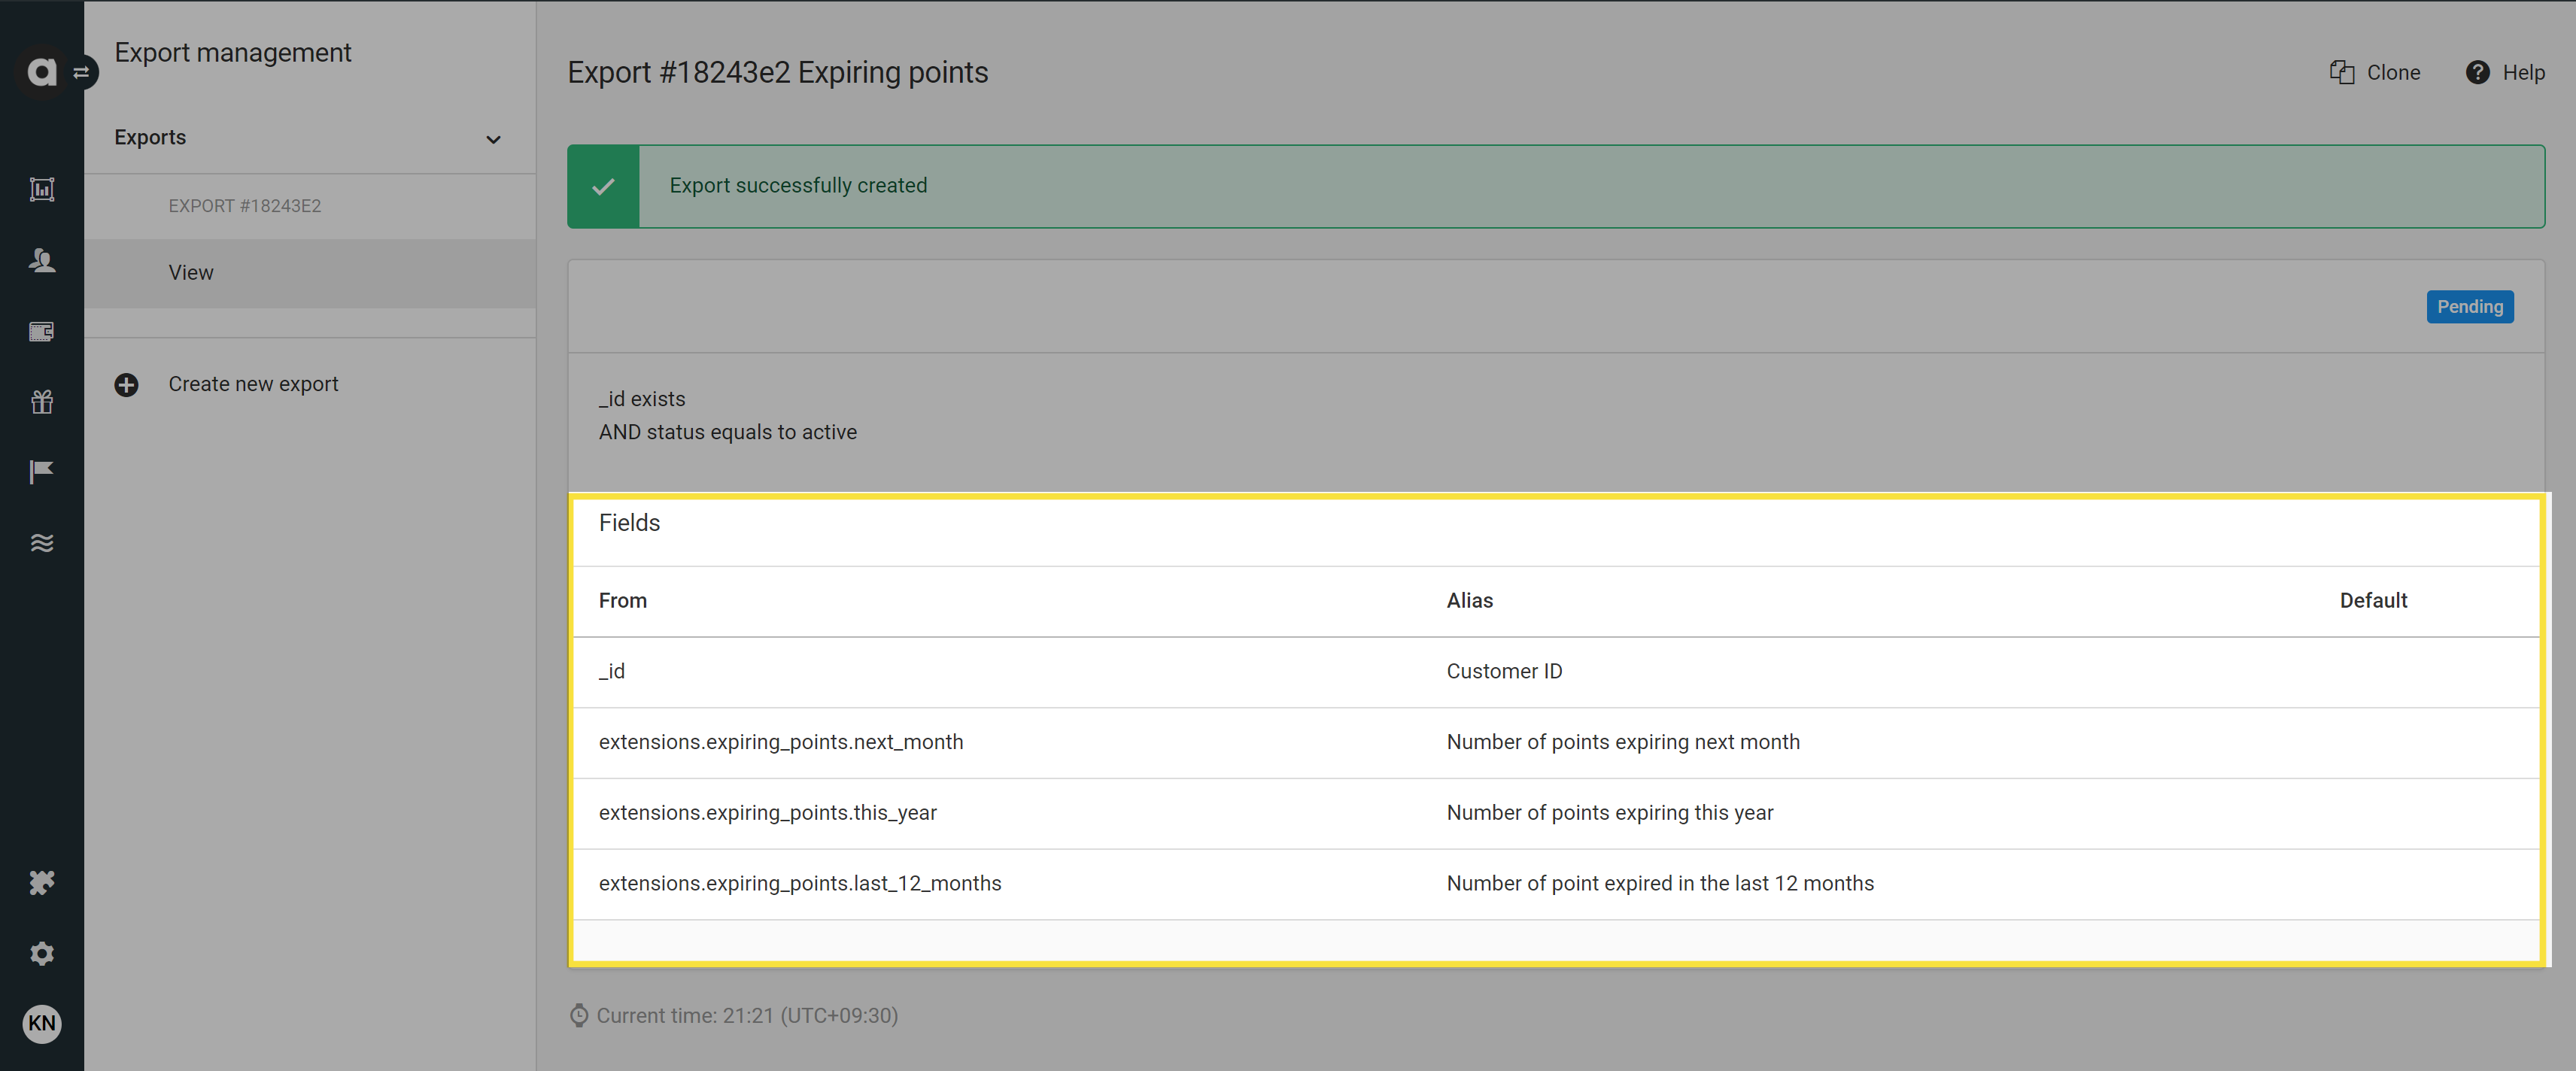This screenshot has height=1071, width=2576.
Task: Click the KN user avatar
Action: 41,1023
